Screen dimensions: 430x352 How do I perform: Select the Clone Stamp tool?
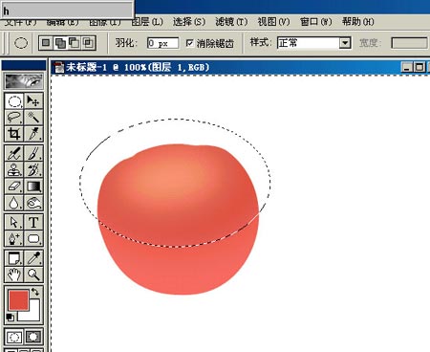point(14,169)
